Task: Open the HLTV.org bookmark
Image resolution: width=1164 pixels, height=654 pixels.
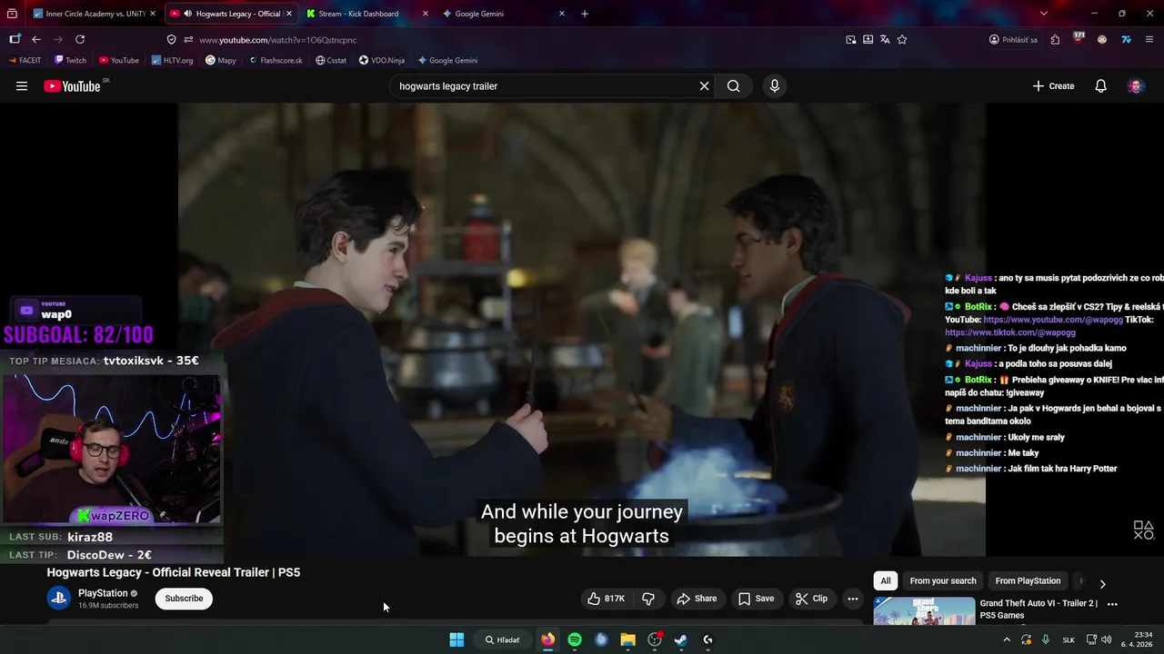Action: pyautogui.click(x=173, y=61)
